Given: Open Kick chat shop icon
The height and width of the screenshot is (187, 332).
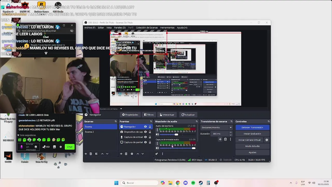Looking at the screenshot, I should pos(54,147).
